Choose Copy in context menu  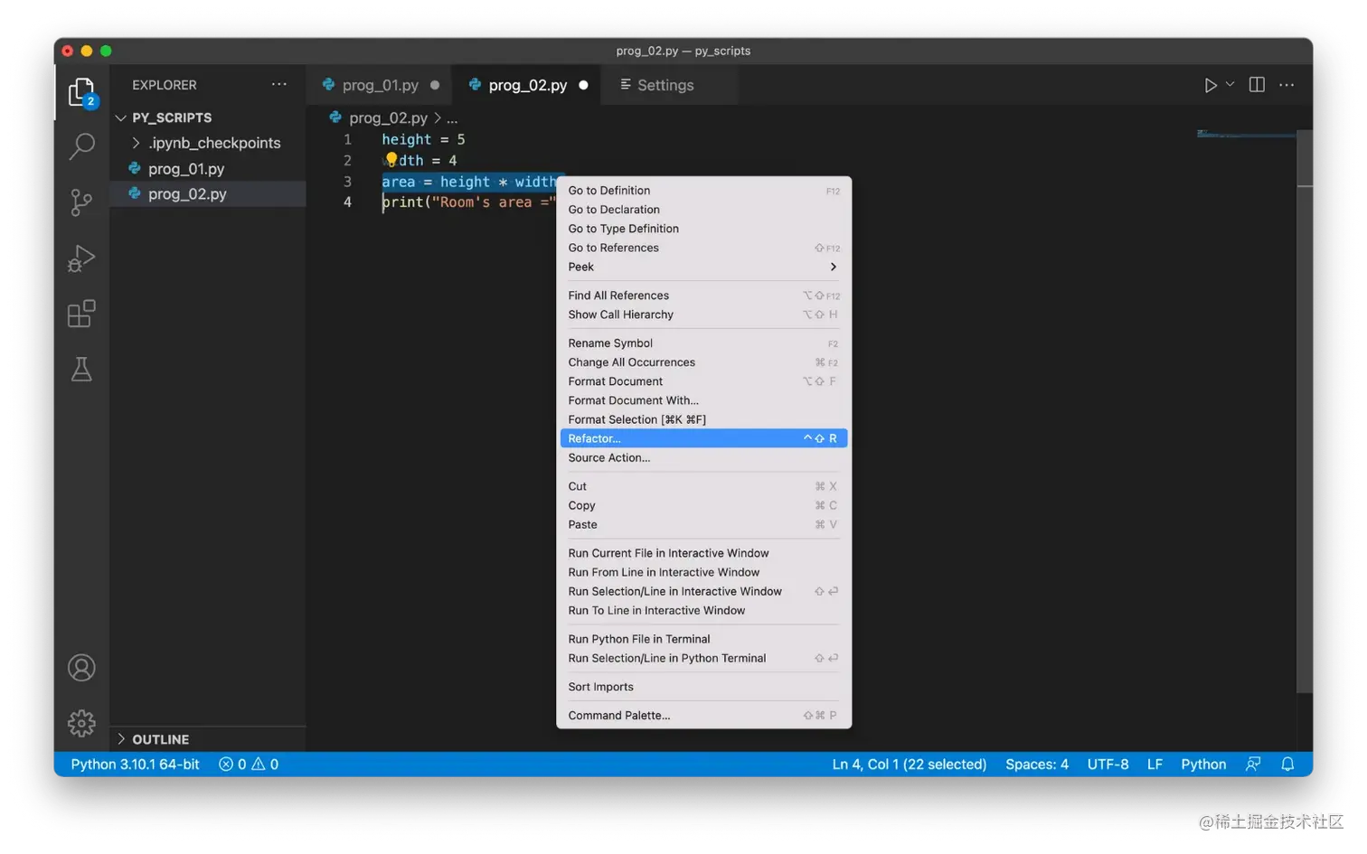[x=703, y=505]
